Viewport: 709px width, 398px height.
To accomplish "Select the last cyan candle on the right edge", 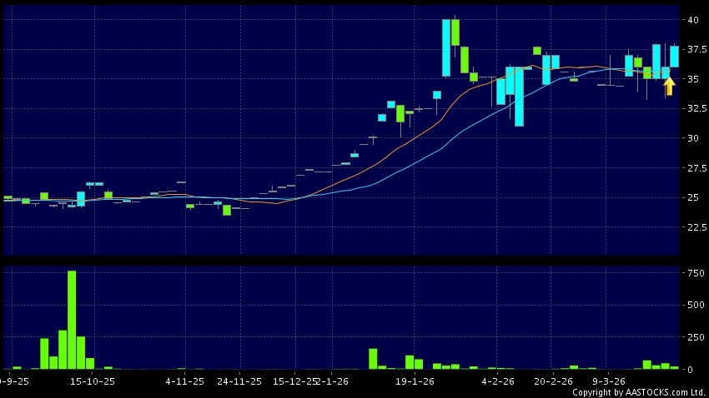I will point(674,56).
